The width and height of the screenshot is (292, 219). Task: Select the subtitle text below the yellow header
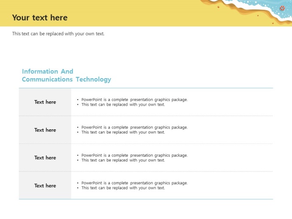coord(58,33)
